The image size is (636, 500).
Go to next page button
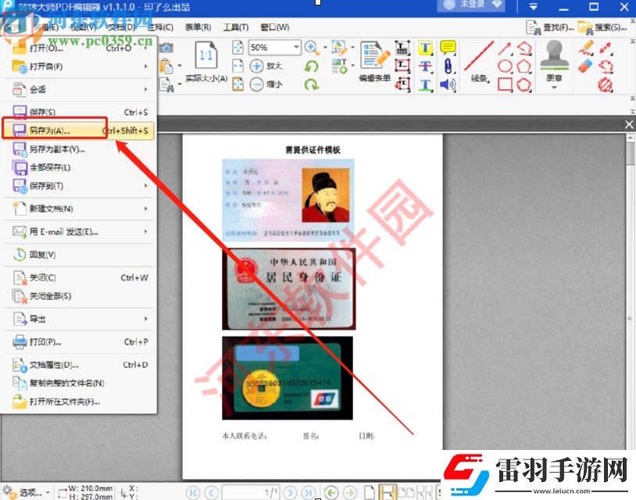coord(290,493)
